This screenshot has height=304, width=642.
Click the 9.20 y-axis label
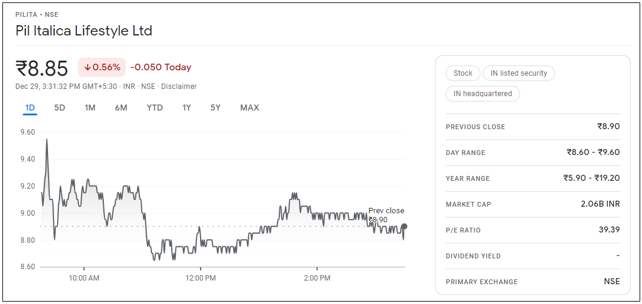[x=28, y=186]
